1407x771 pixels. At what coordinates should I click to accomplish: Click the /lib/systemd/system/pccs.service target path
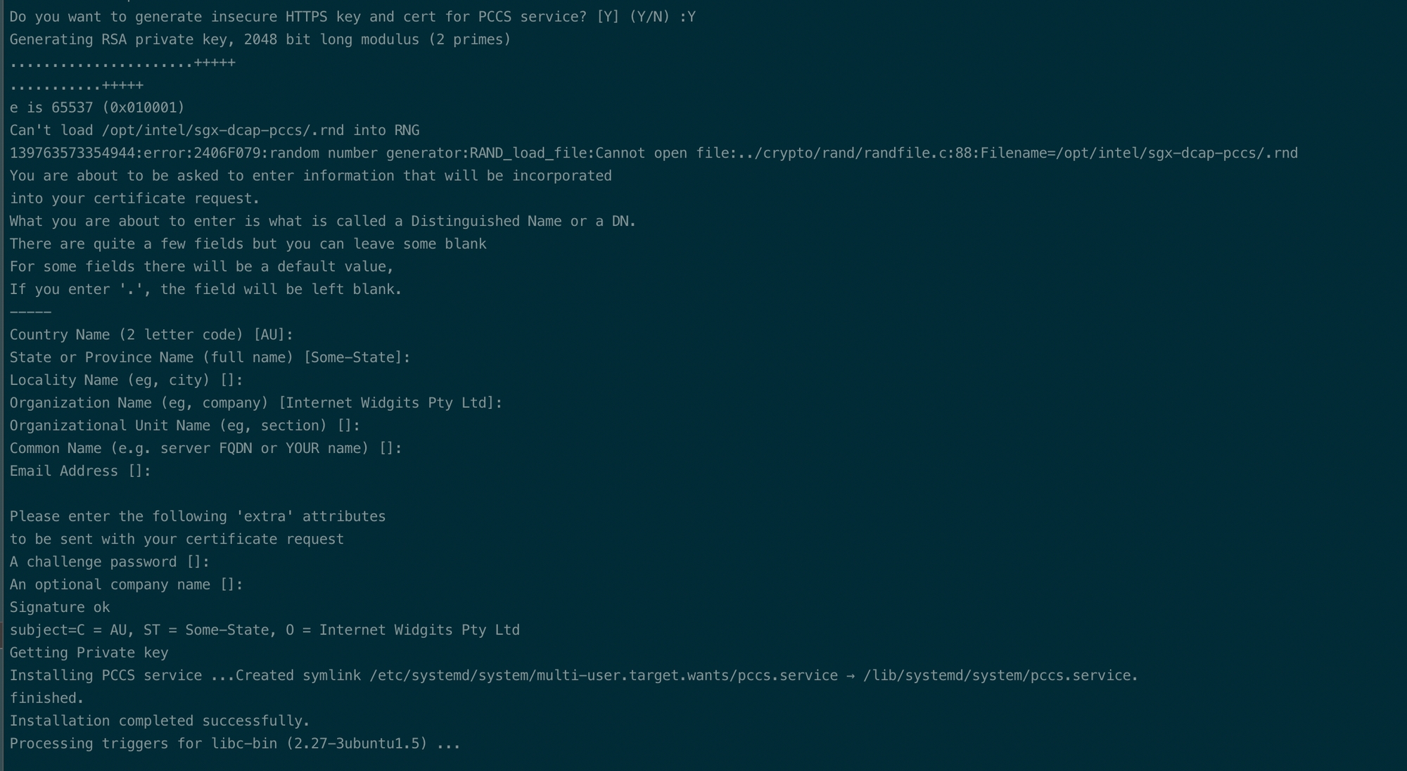(x=999, y=676)
